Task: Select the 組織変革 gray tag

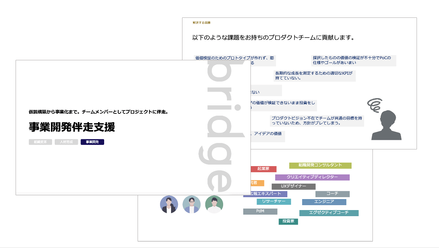Action: tap(40, 142)
